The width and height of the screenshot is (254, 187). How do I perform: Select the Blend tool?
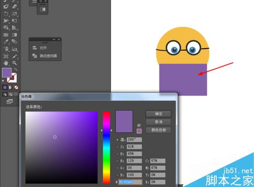pos(15,42)
